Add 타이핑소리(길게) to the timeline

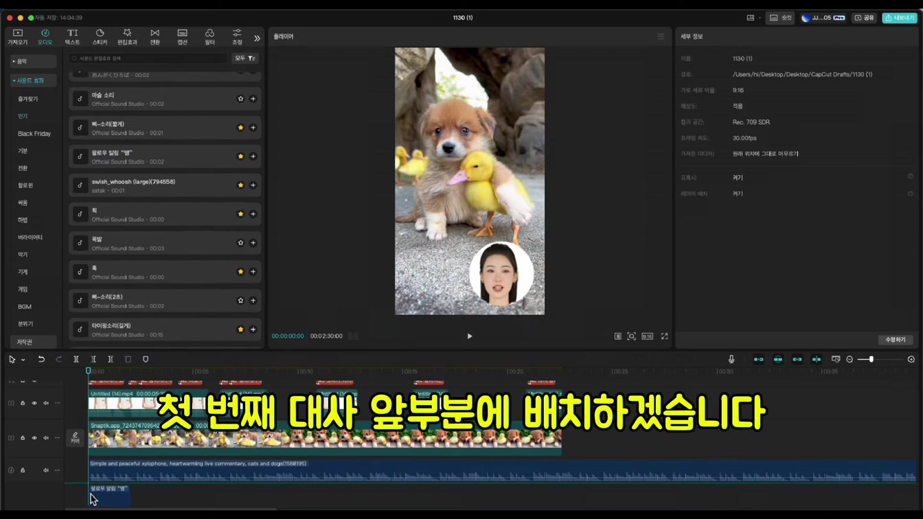pyautogui.click(x=253, y=330)
